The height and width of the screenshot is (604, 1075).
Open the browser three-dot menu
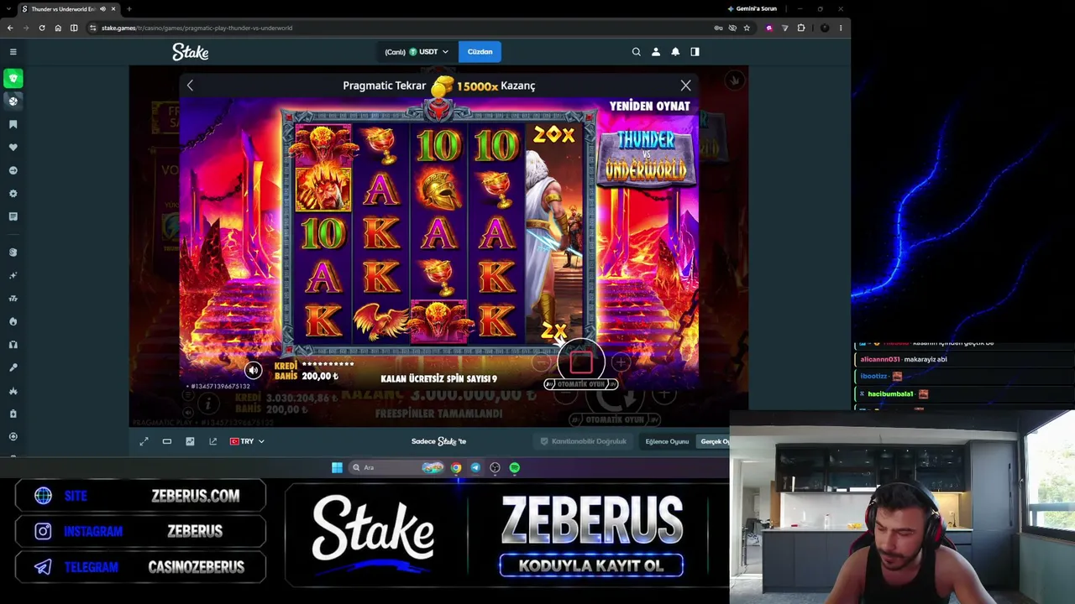(x=840, y=28)
